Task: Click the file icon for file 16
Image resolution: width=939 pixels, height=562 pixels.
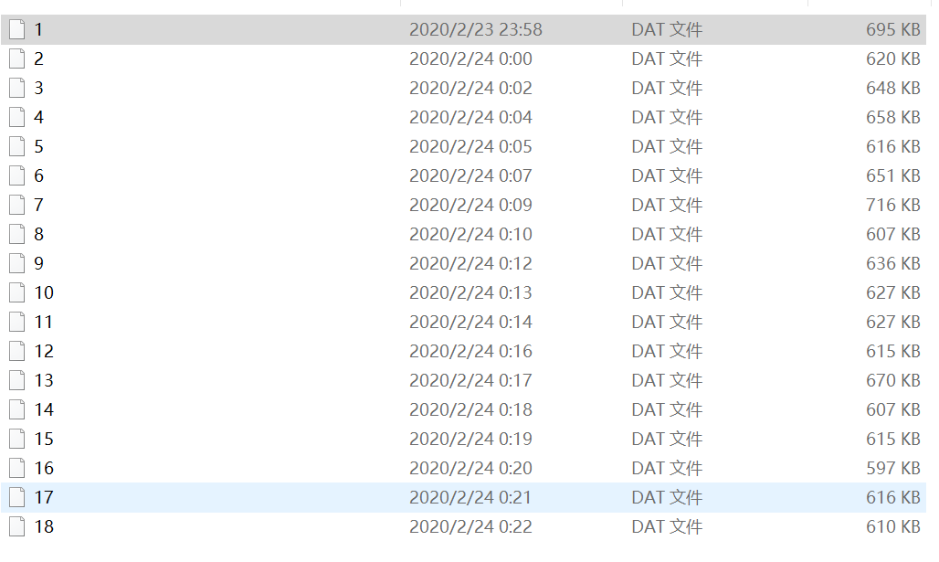Action: click(x=17, y=468)
